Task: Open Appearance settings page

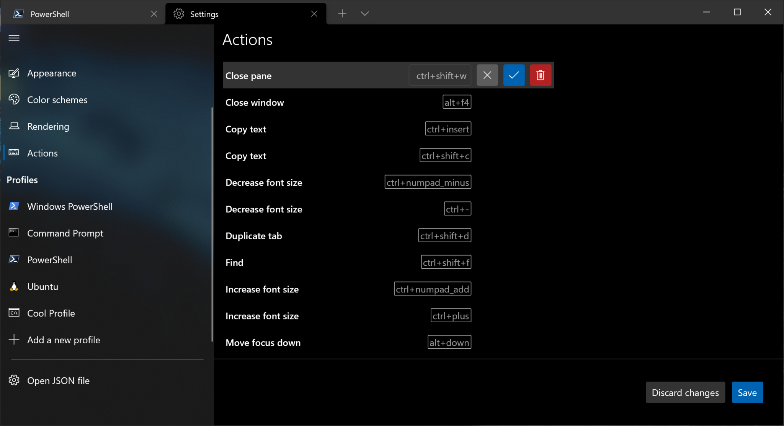Action: pos(52,73)
